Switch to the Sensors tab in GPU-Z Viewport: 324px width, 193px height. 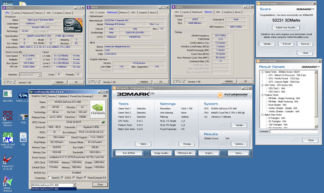[52, 96]
